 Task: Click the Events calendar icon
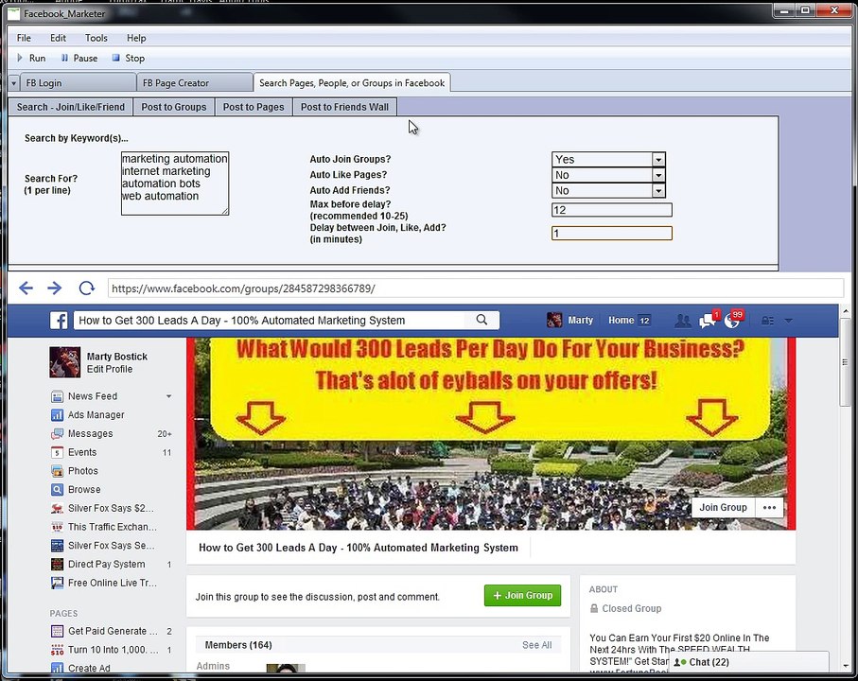[x=57, y=452]
